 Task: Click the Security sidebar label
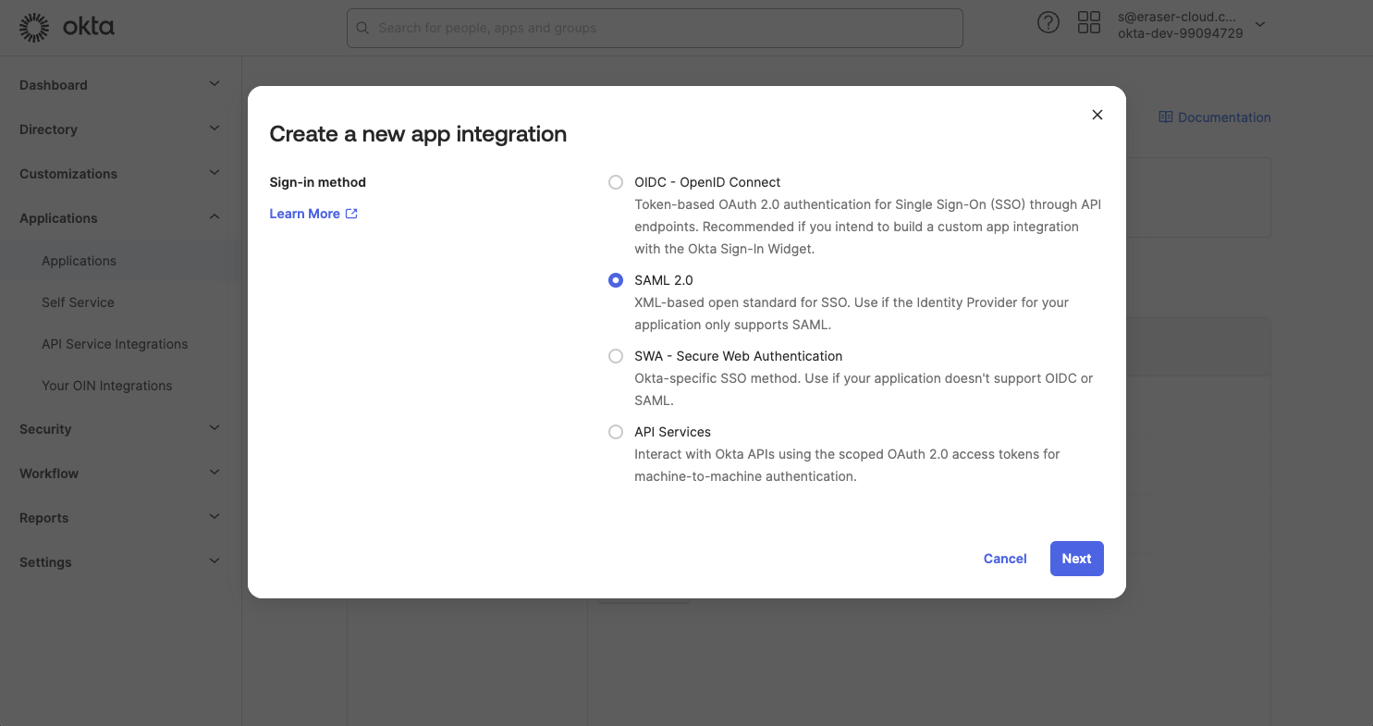coord(45,429)
